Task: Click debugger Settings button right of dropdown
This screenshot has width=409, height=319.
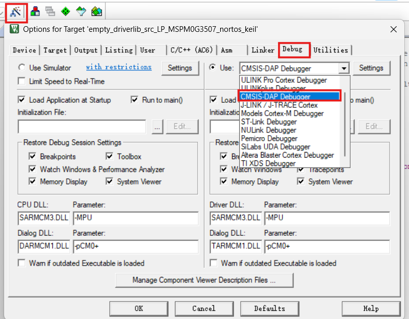Action: [371, 68]
